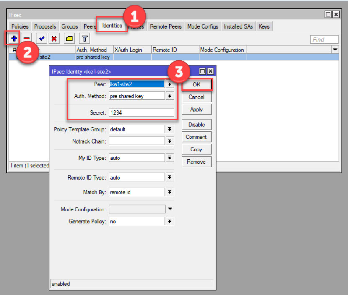348x295 pixels.
Task: Open the filter funnel icon
Action: click(x=84, y=39)
